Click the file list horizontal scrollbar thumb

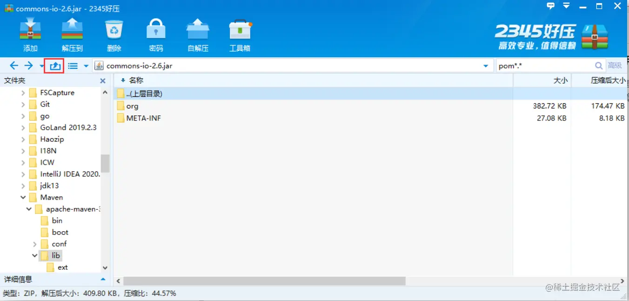click(x=264, y=281)
